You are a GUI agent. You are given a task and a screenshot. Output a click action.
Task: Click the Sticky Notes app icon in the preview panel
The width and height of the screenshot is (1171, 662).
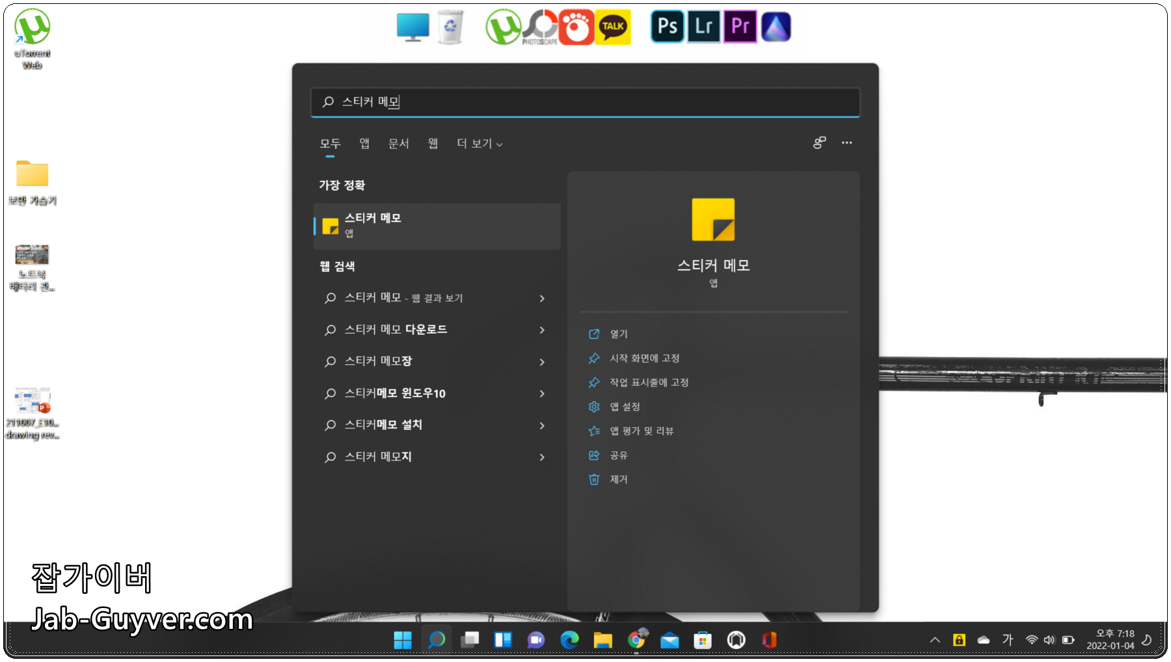(x=713, y=219)
